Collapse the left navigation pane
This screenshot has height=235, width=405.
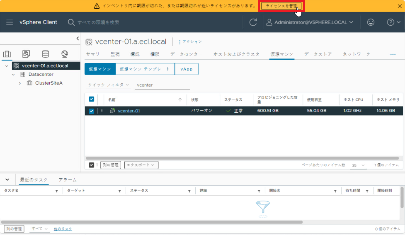[x=78, y=39]
